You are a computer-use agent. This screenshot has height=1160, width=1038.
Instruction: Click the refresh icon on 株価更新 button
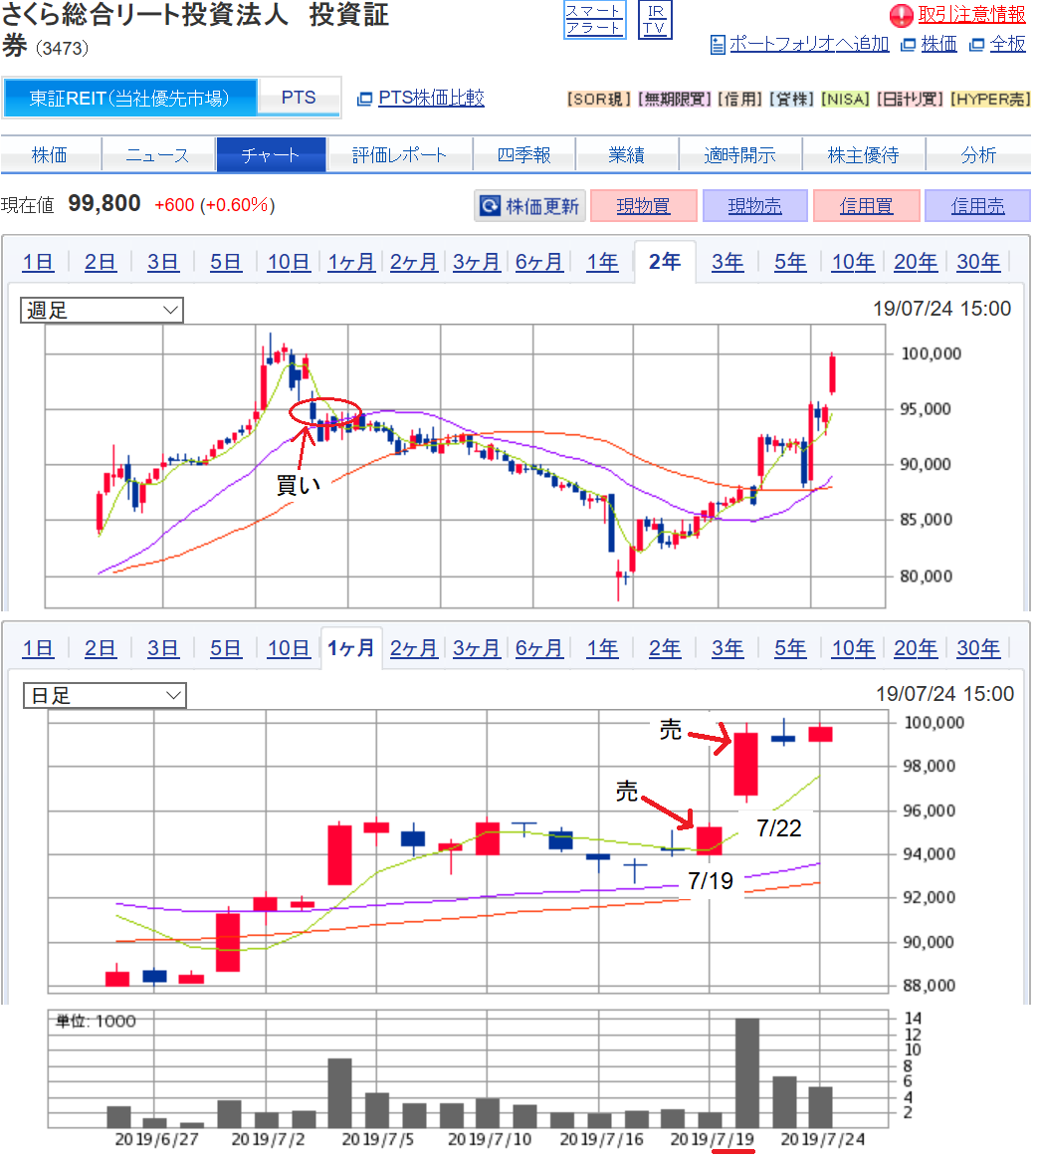click(x=490, y=206)
